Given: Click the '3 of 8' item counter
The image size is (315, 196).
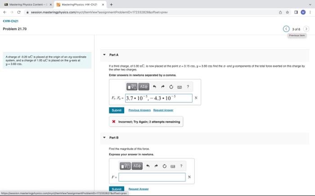Looking at the screenshot, I should [x=296, y=29].
